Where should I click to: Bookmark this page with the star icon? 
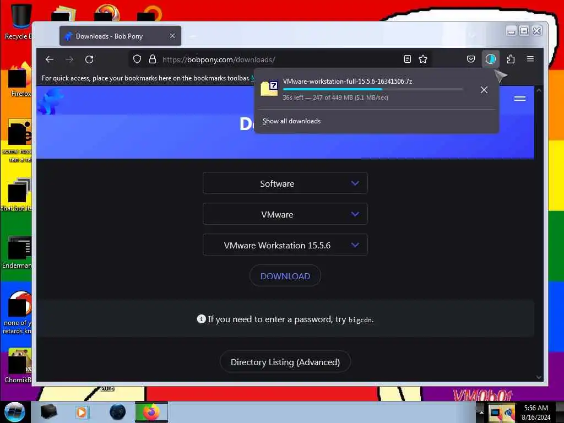coord(423,59)
